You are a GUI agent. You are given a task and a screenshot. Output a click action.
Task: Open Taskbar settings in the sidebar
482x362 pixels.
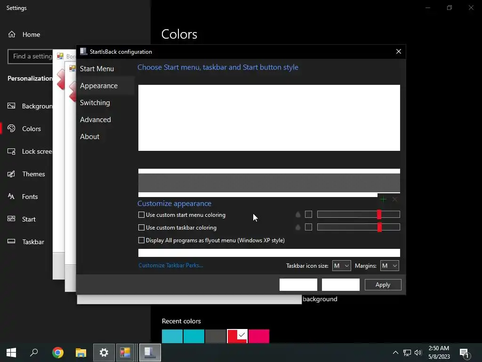(25, 242)
